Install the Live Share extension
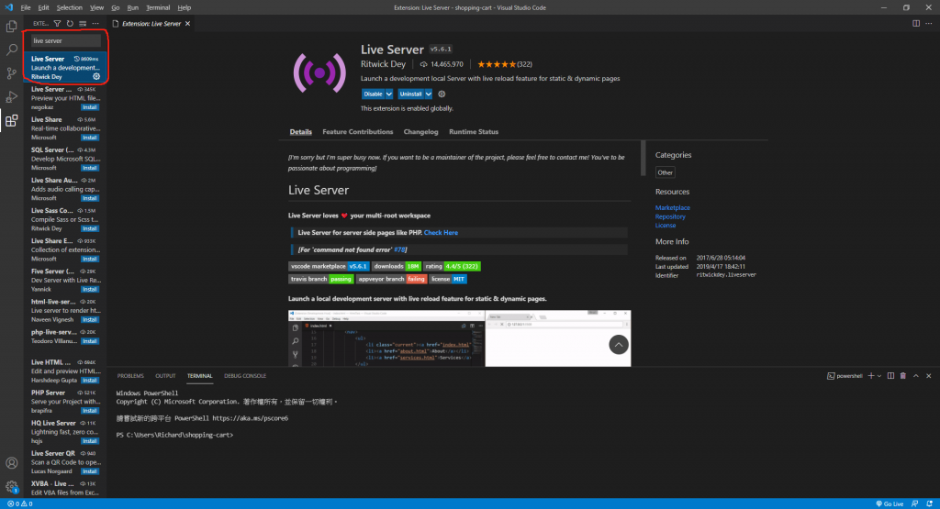 pos(90,138)
